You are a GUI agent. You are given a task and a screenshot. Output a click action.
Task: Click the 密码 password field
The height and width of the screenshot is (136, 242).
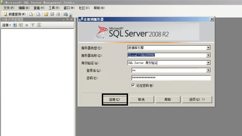[171, 78]
